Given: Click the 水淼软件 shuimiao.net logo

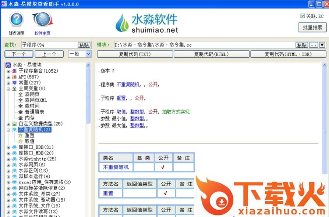Looking at the screenshot, I should coord(147,23).
